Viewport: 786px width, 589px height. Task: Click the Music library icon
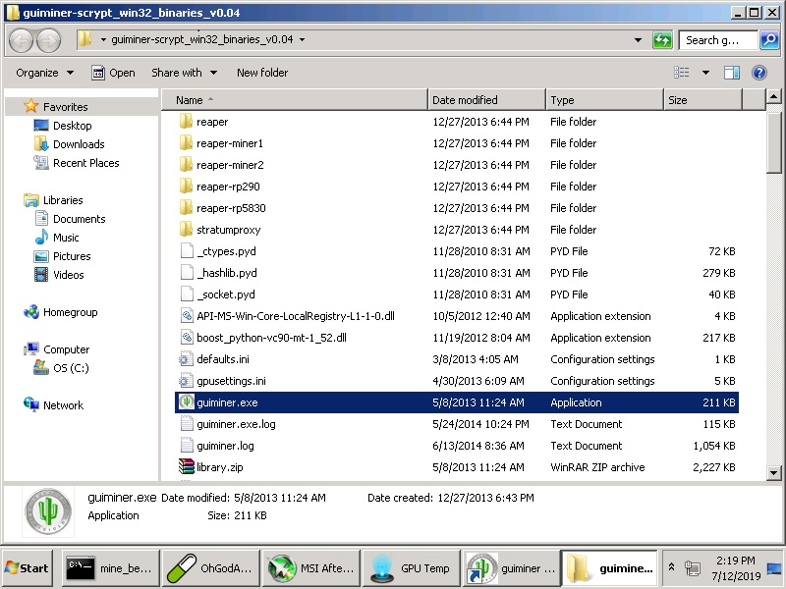[41, 237]
